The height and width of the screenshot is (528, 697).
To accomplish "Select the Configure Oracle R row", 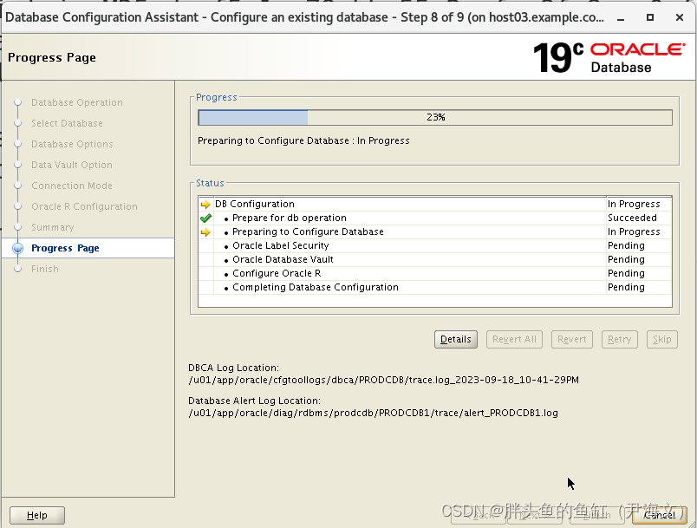I will point(435,273).
